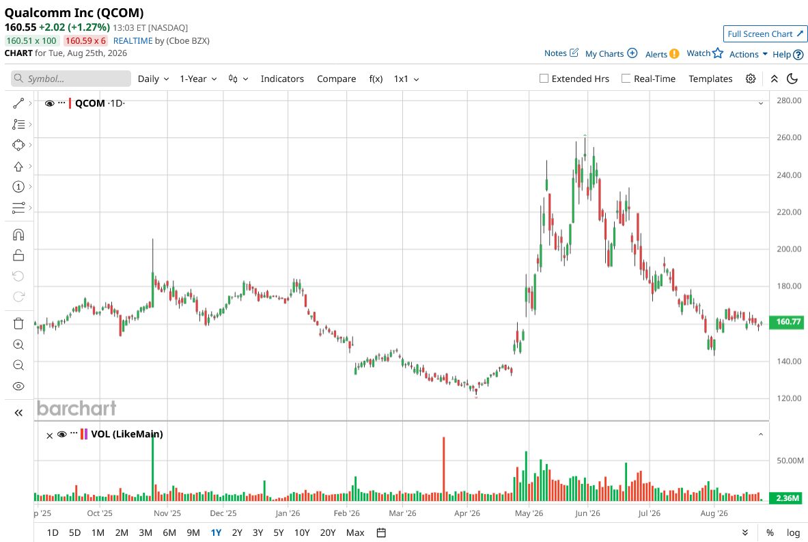Screen dimensions: 808x542
Task: Open chart type candlestick icon dropdown
Action: (x=238, y=79)
